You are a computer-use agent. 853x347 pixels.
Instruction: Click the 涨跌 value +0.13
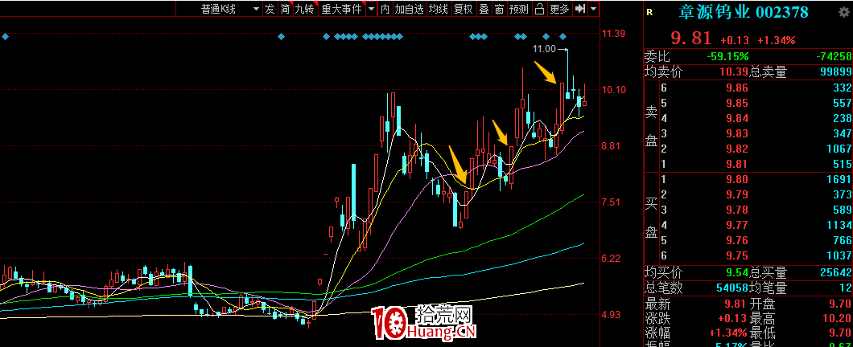(x=733, y=320)
